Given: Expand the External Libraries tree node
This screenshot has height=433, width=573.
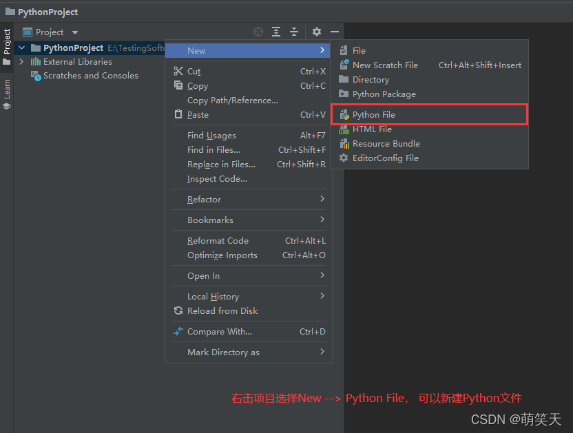Looking at the screenshot, I should 21,62.
